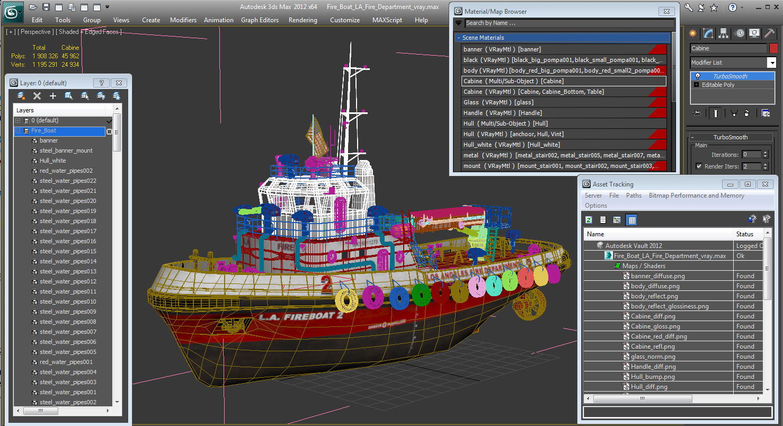Expand the Editable Poly stack entry
The width and height of the screenshot is (783, 426).
(x=697, y=85)
